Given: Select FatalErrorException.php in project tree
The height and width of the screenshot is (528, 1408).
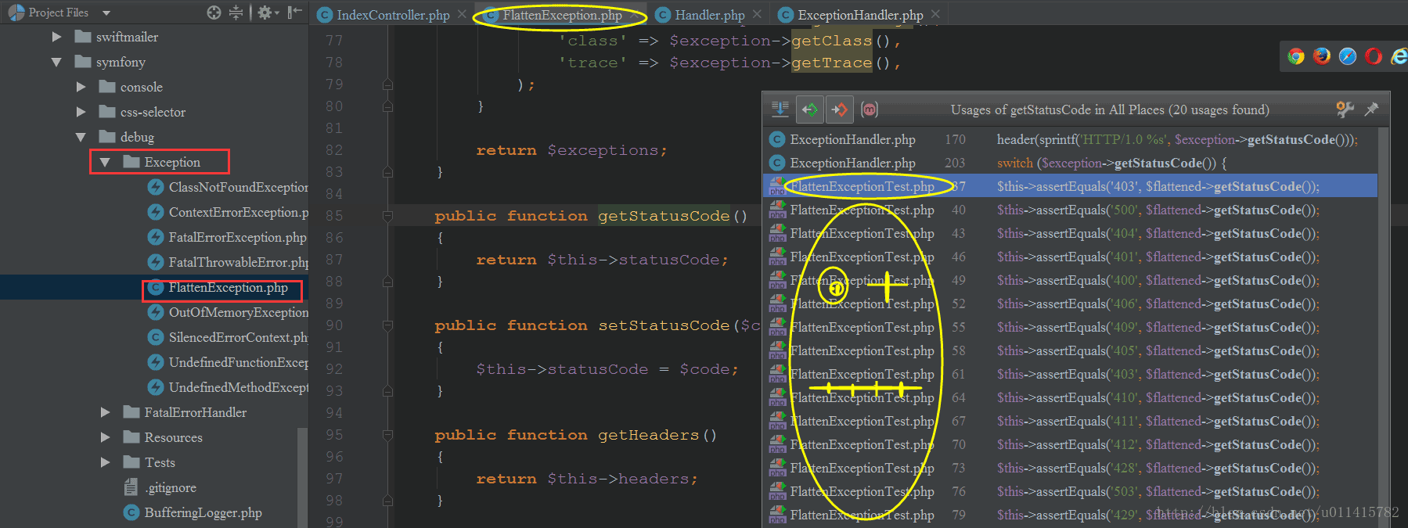Looking at the screenshot, I should coord(237,237).
